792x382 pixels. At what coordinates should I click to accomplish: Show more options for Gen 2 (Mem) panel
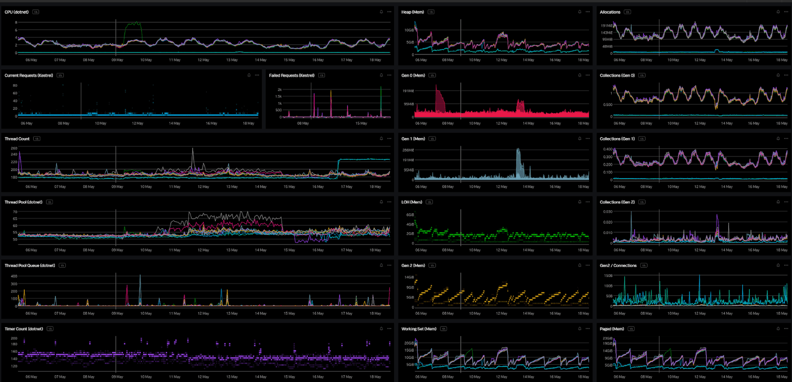pos(588,265)
